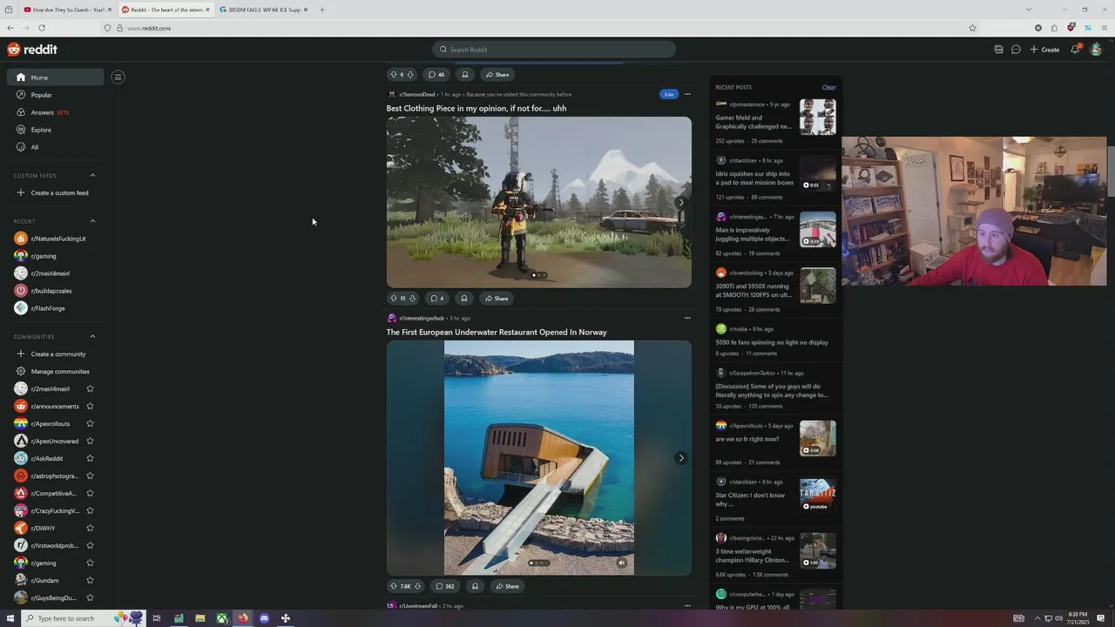Favorite r/2meirl4meirl with star
Screen dimensions: 1115x627
90,388
